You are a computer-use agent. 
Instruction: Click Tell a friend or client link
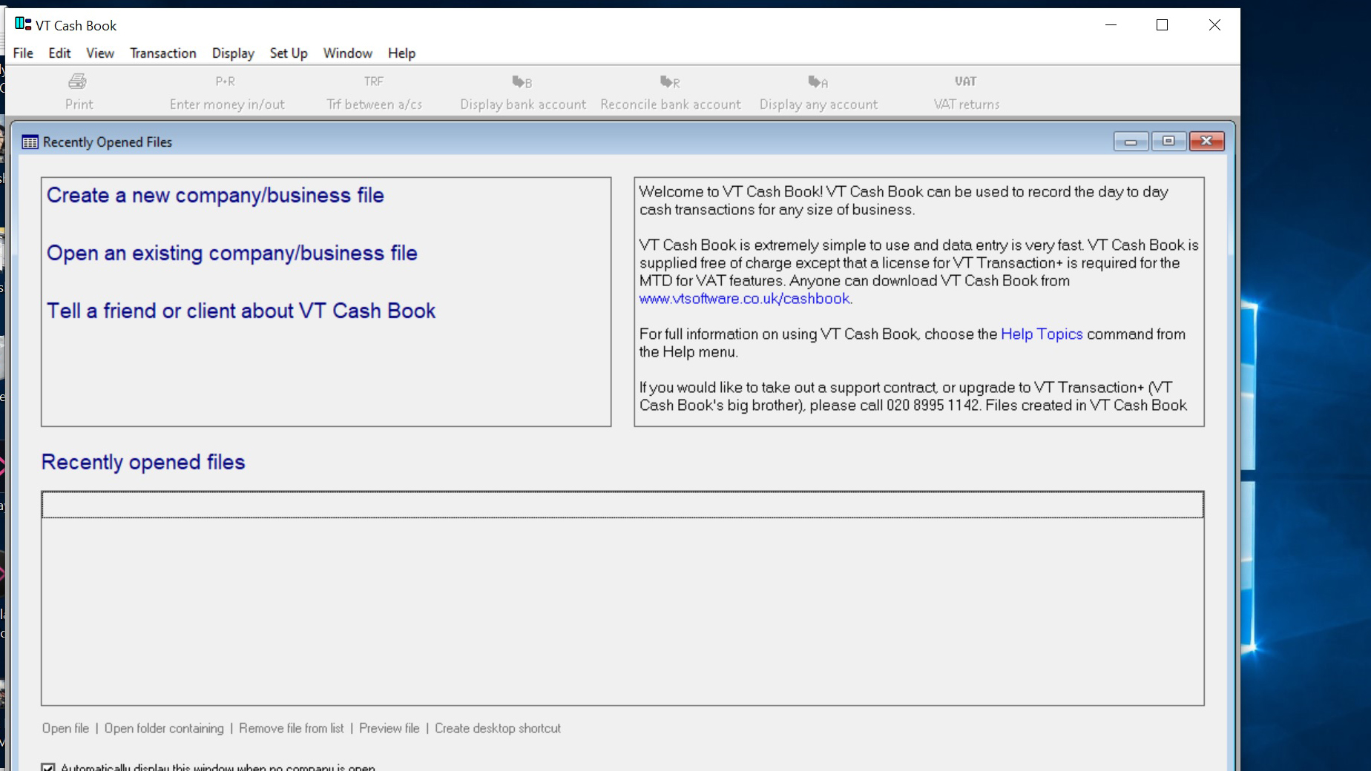coord(241,311)
